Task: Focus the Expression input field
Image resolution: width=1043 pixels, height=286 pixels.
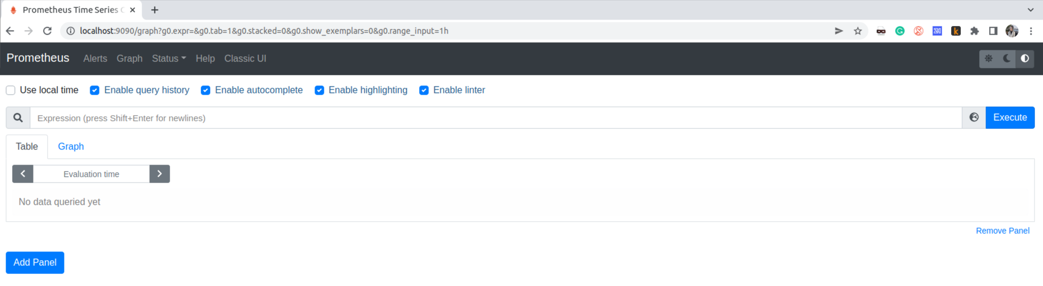Action: (x=496, y=118)
